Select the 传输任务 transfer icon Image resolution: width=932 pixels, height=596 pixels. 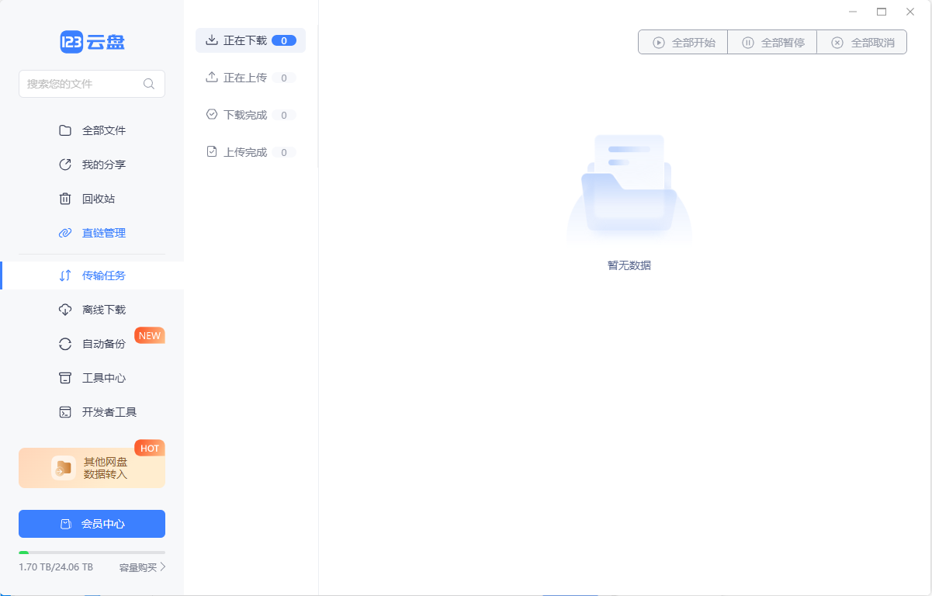65,275
